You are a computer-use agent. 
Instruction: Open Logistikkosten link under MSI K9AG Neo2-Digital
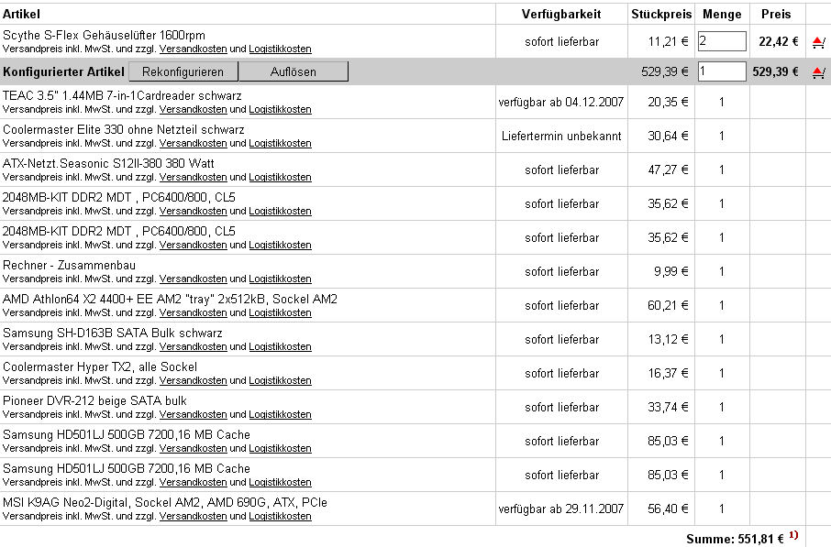click(280, 516)
